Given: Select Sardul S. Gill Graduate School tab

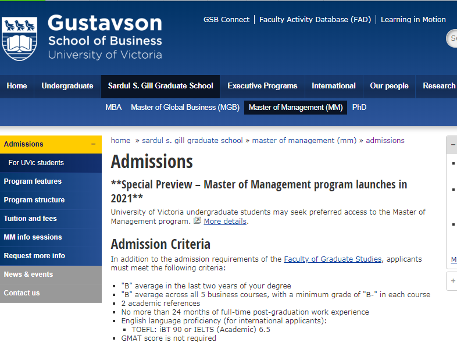Looking at the screenshot, I should [160, 86].
